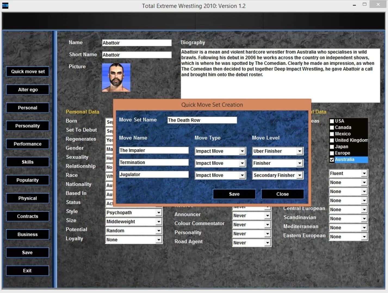
Task: Open the Uber Finisher move level dropdown
Action: coord(299,151)
